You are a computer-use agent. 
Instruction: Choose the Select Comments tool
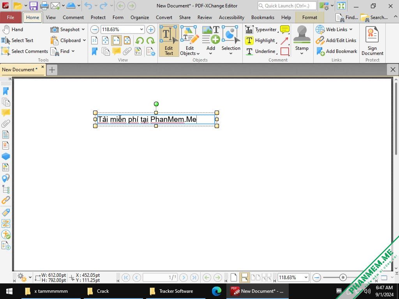coord(25,51)
